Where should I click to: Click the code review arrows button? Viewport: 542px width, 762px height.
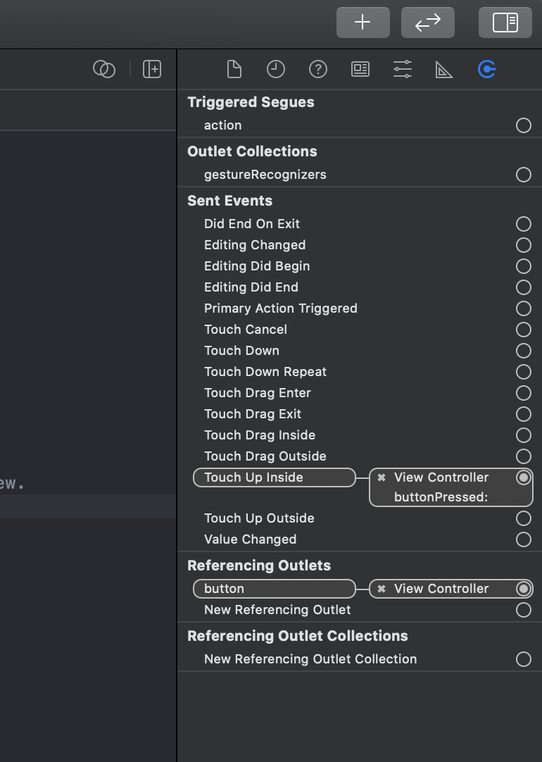pos(427,23)
